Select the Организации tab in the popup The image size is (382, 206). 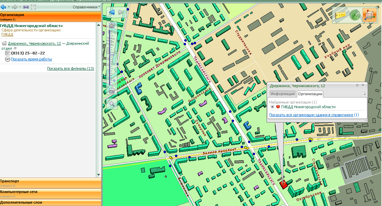click(310, 94)
